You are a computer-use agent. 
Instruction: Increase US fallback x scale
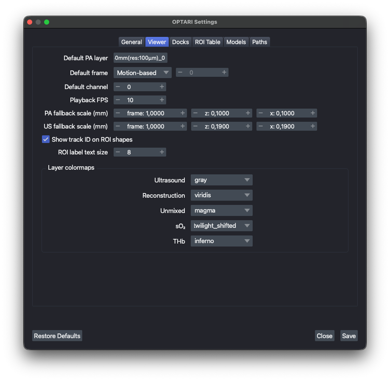pos(313,126)
